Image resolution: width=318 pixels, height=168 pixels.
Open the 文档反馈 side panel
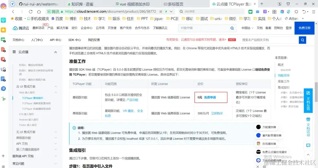(x=308, y=101)
